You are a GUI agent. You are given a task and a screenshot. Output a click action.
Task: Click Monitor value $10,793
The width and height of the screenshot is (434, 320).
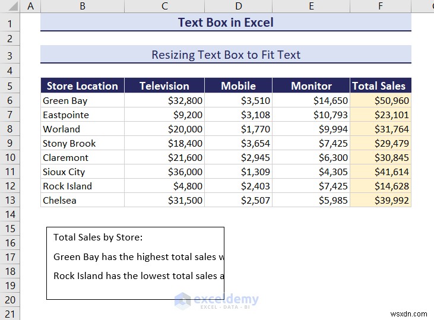tap(311, 115)
